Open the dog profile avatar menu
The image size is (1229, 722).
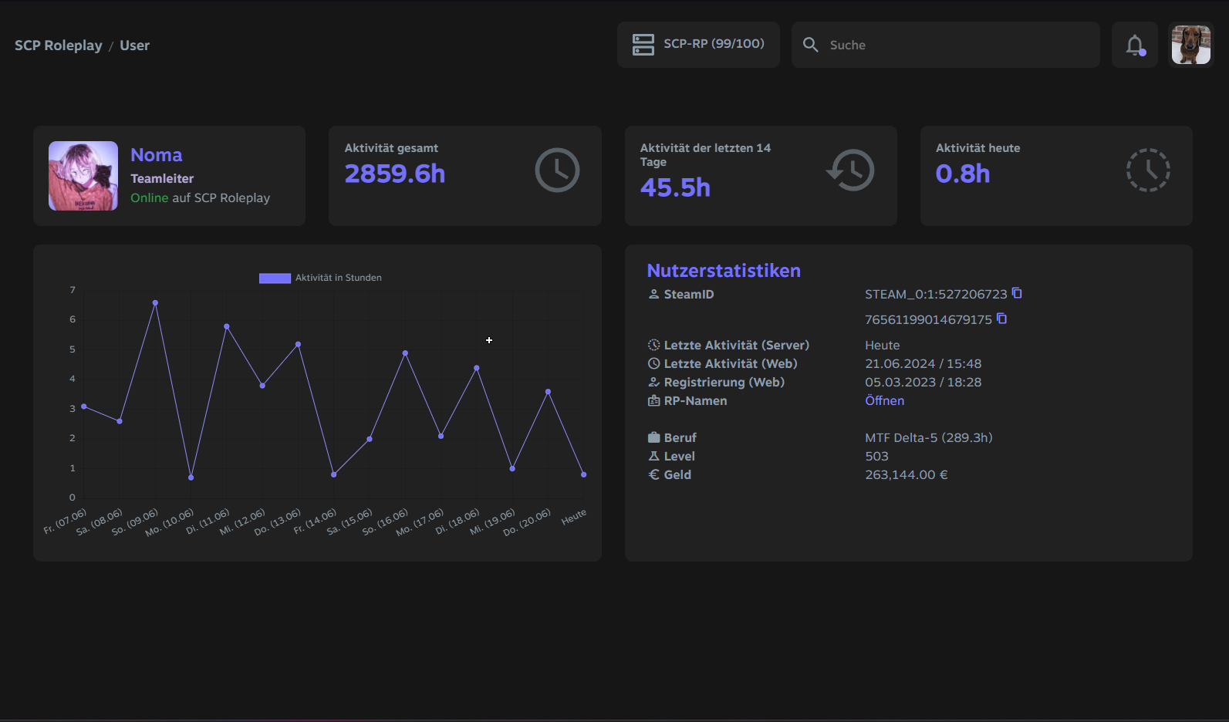tap(1190, 45)
